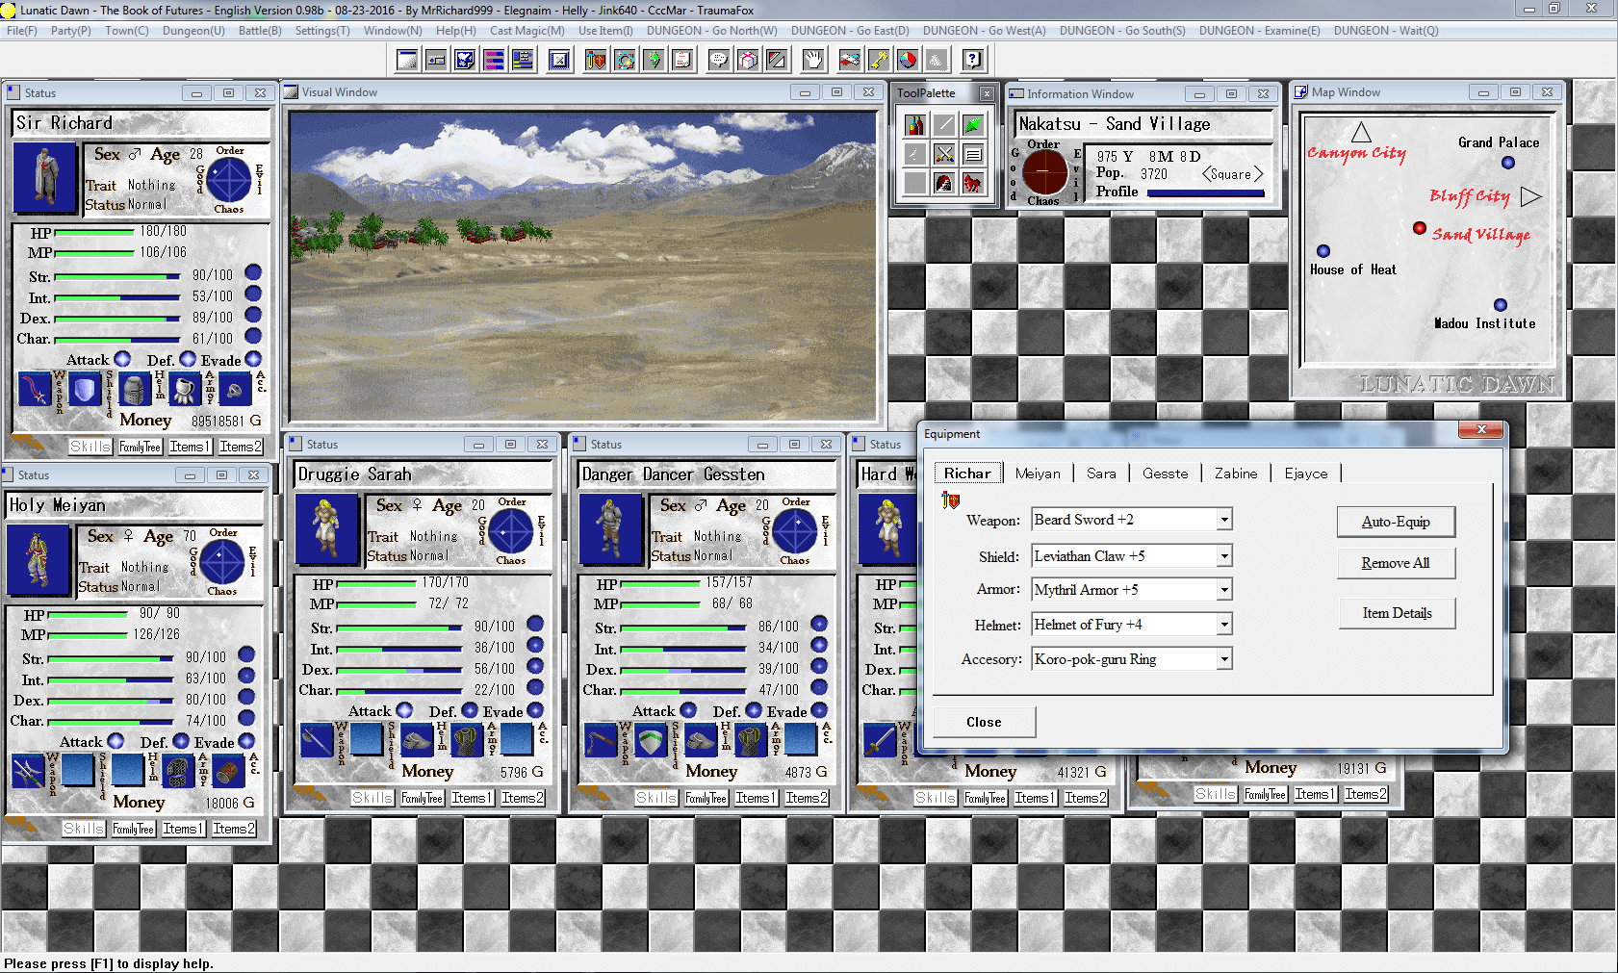Viewport: 1618px width, 973px height.
Task: Open the Cast Magic(M) menu
Action: (x=526, y=31)
